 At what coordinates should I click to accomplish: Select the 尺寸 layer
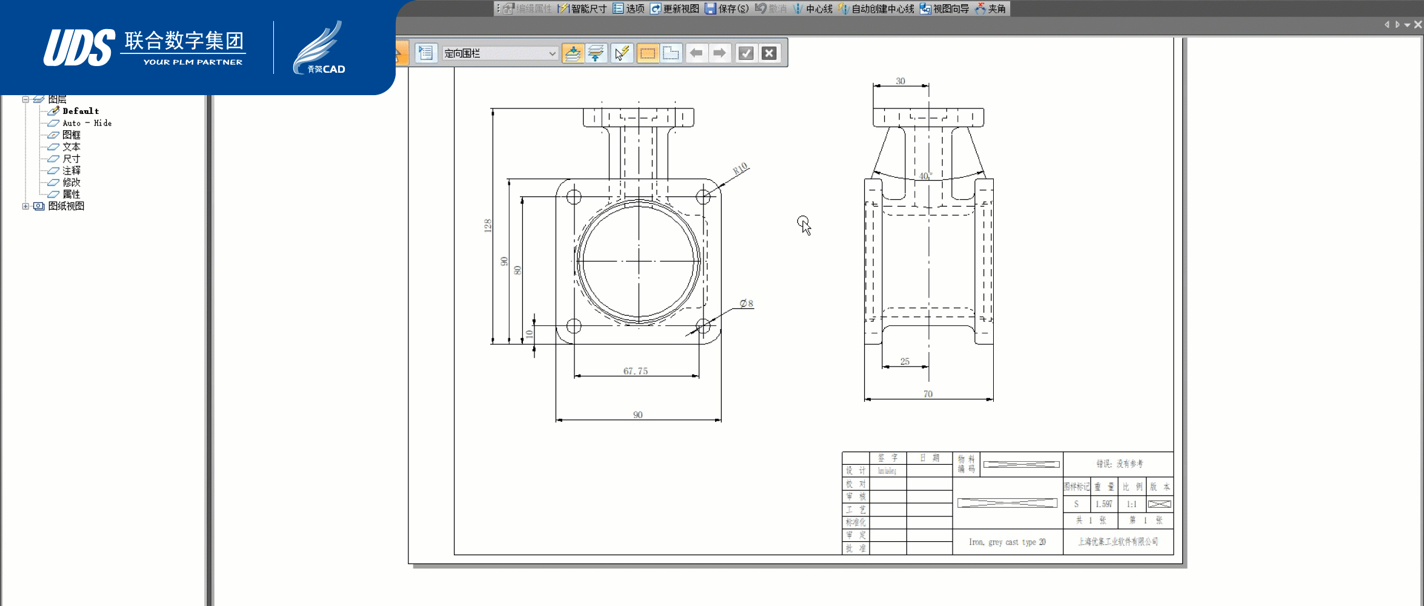(72, 159)
